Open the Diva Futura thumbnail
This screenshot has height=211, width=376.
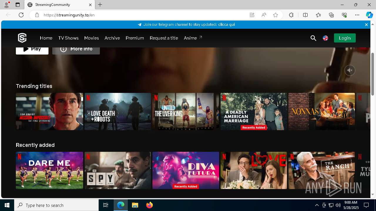(186, 170)
